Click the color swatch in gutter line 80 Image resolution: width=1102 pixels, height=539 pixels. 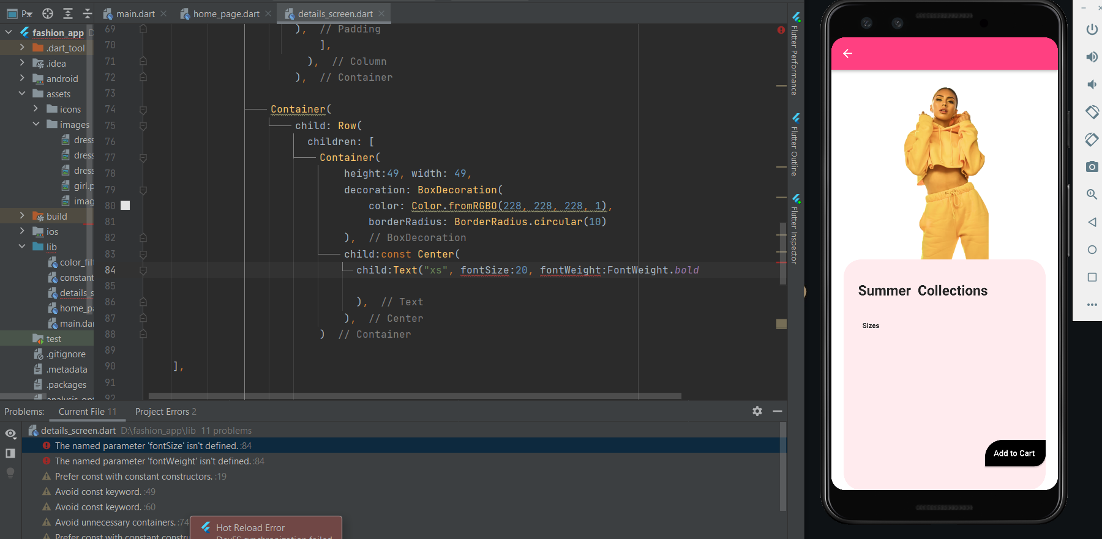click(125, 206)
